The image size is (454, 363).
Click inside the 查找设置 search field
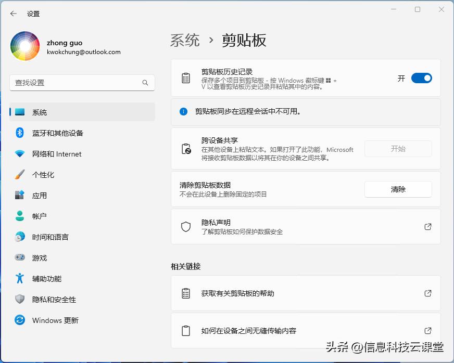(78, 83)
